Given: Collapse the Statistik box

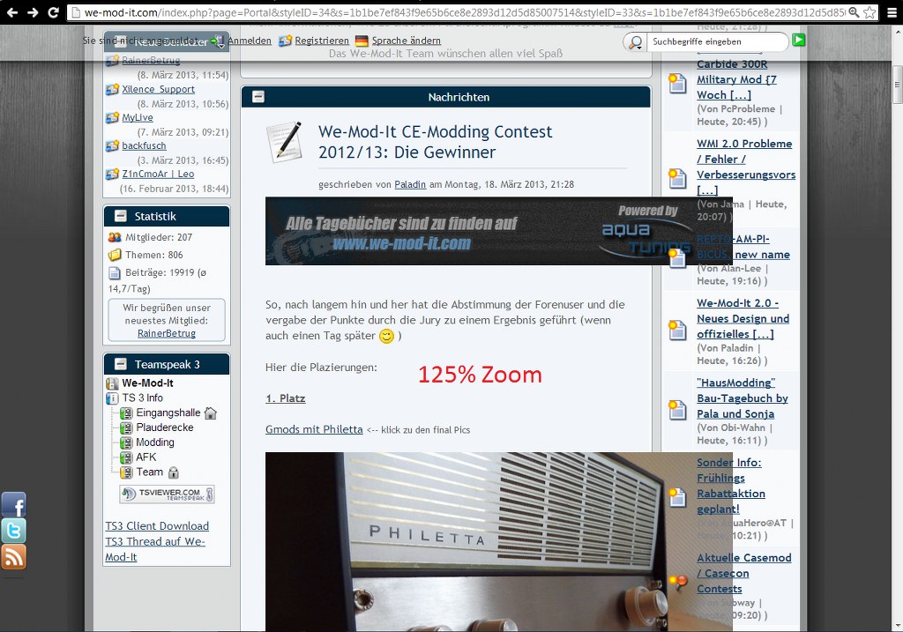Looking at the screenshot, I should [120, 216].
